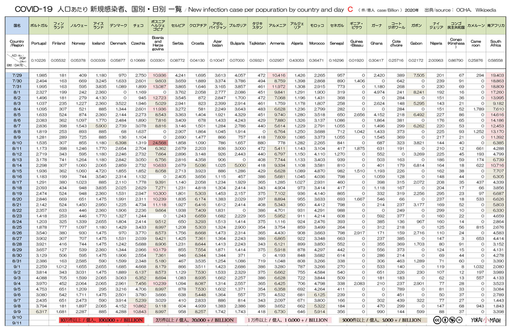The width and height of the screenshot is (511, 329).
Task: Click the 'Armenia' column header
Action: coord(277,43)
